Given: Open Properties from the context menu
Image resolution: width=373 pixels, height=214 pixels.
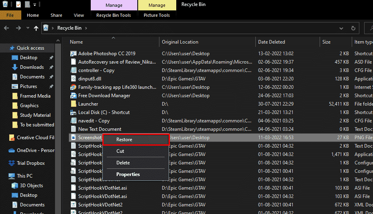Looking at the screenshot, I should coord(136,174).
